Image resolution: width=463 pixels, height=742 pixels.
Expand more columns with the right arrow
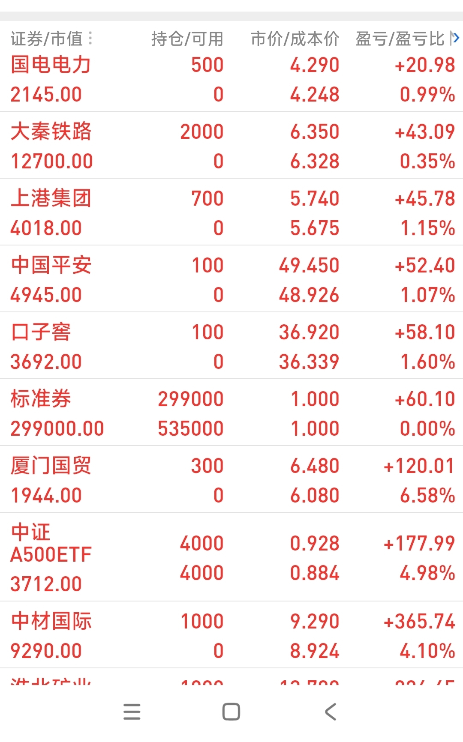[x=455, y=38]
